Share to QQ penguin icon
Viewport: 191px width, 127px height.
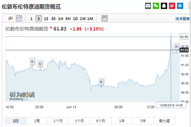coord(164,6)
